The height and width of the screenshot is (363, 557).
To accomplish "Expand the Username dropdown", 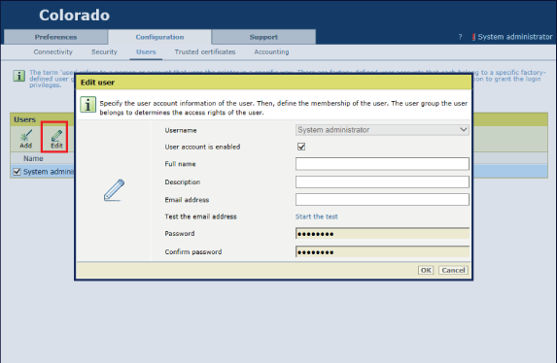I will (382, 130).
